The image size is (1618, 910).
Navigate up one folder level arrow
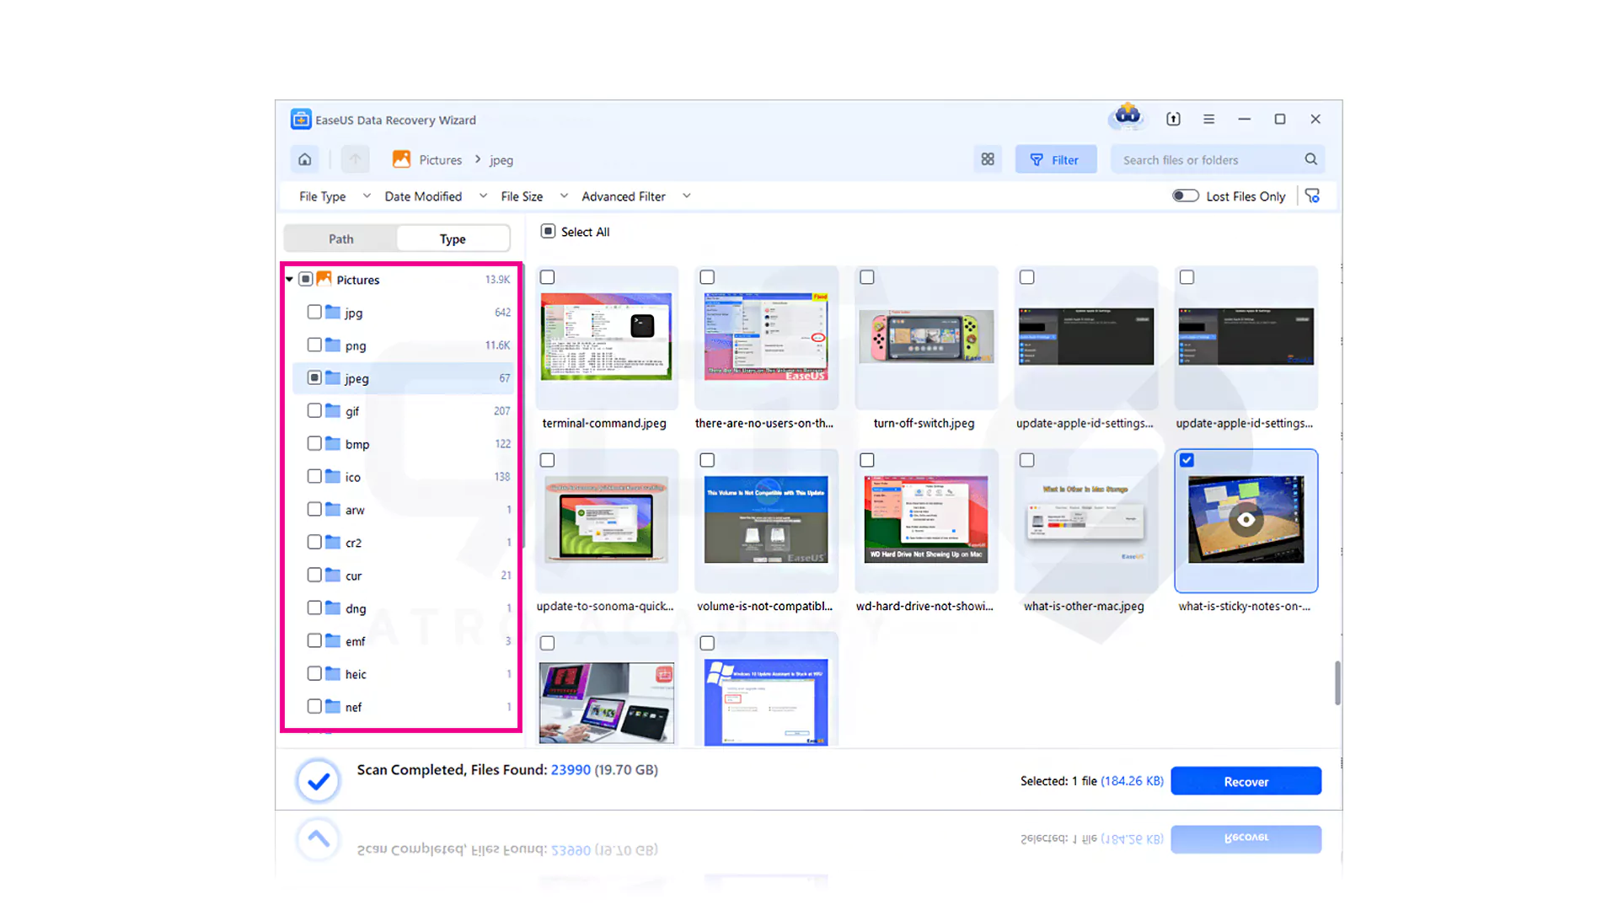click(x=355, y=159)
